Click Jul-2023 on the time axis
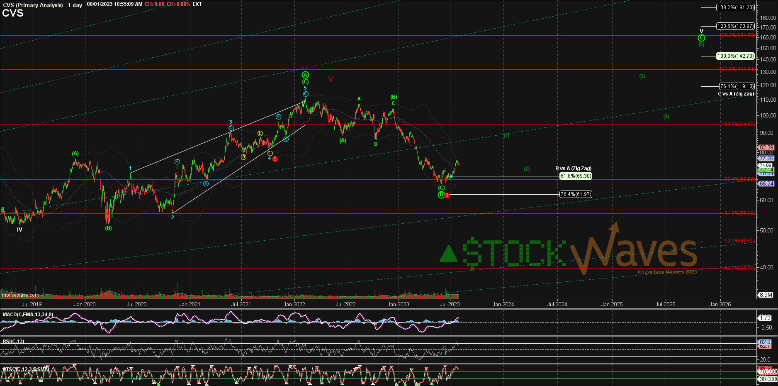 tap(450, 304)
